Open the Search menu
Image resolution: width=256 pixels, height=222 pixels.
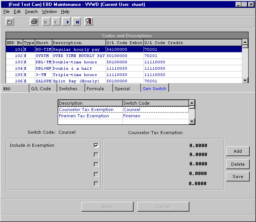tap(31, 12)
